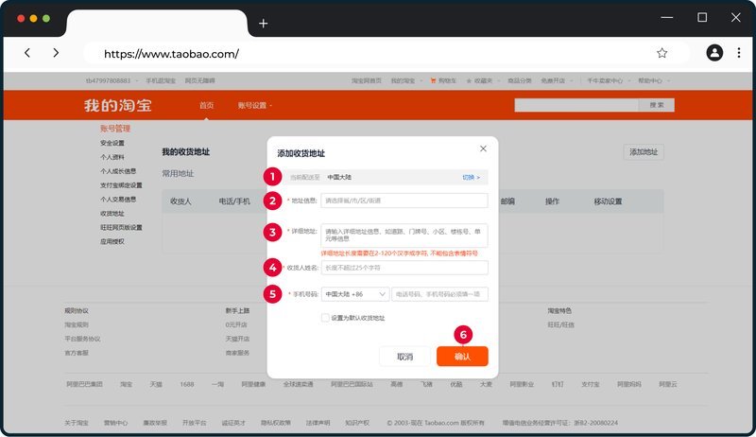Click the 钉钉 footer link
756x437 pixels.
[558, 384]
